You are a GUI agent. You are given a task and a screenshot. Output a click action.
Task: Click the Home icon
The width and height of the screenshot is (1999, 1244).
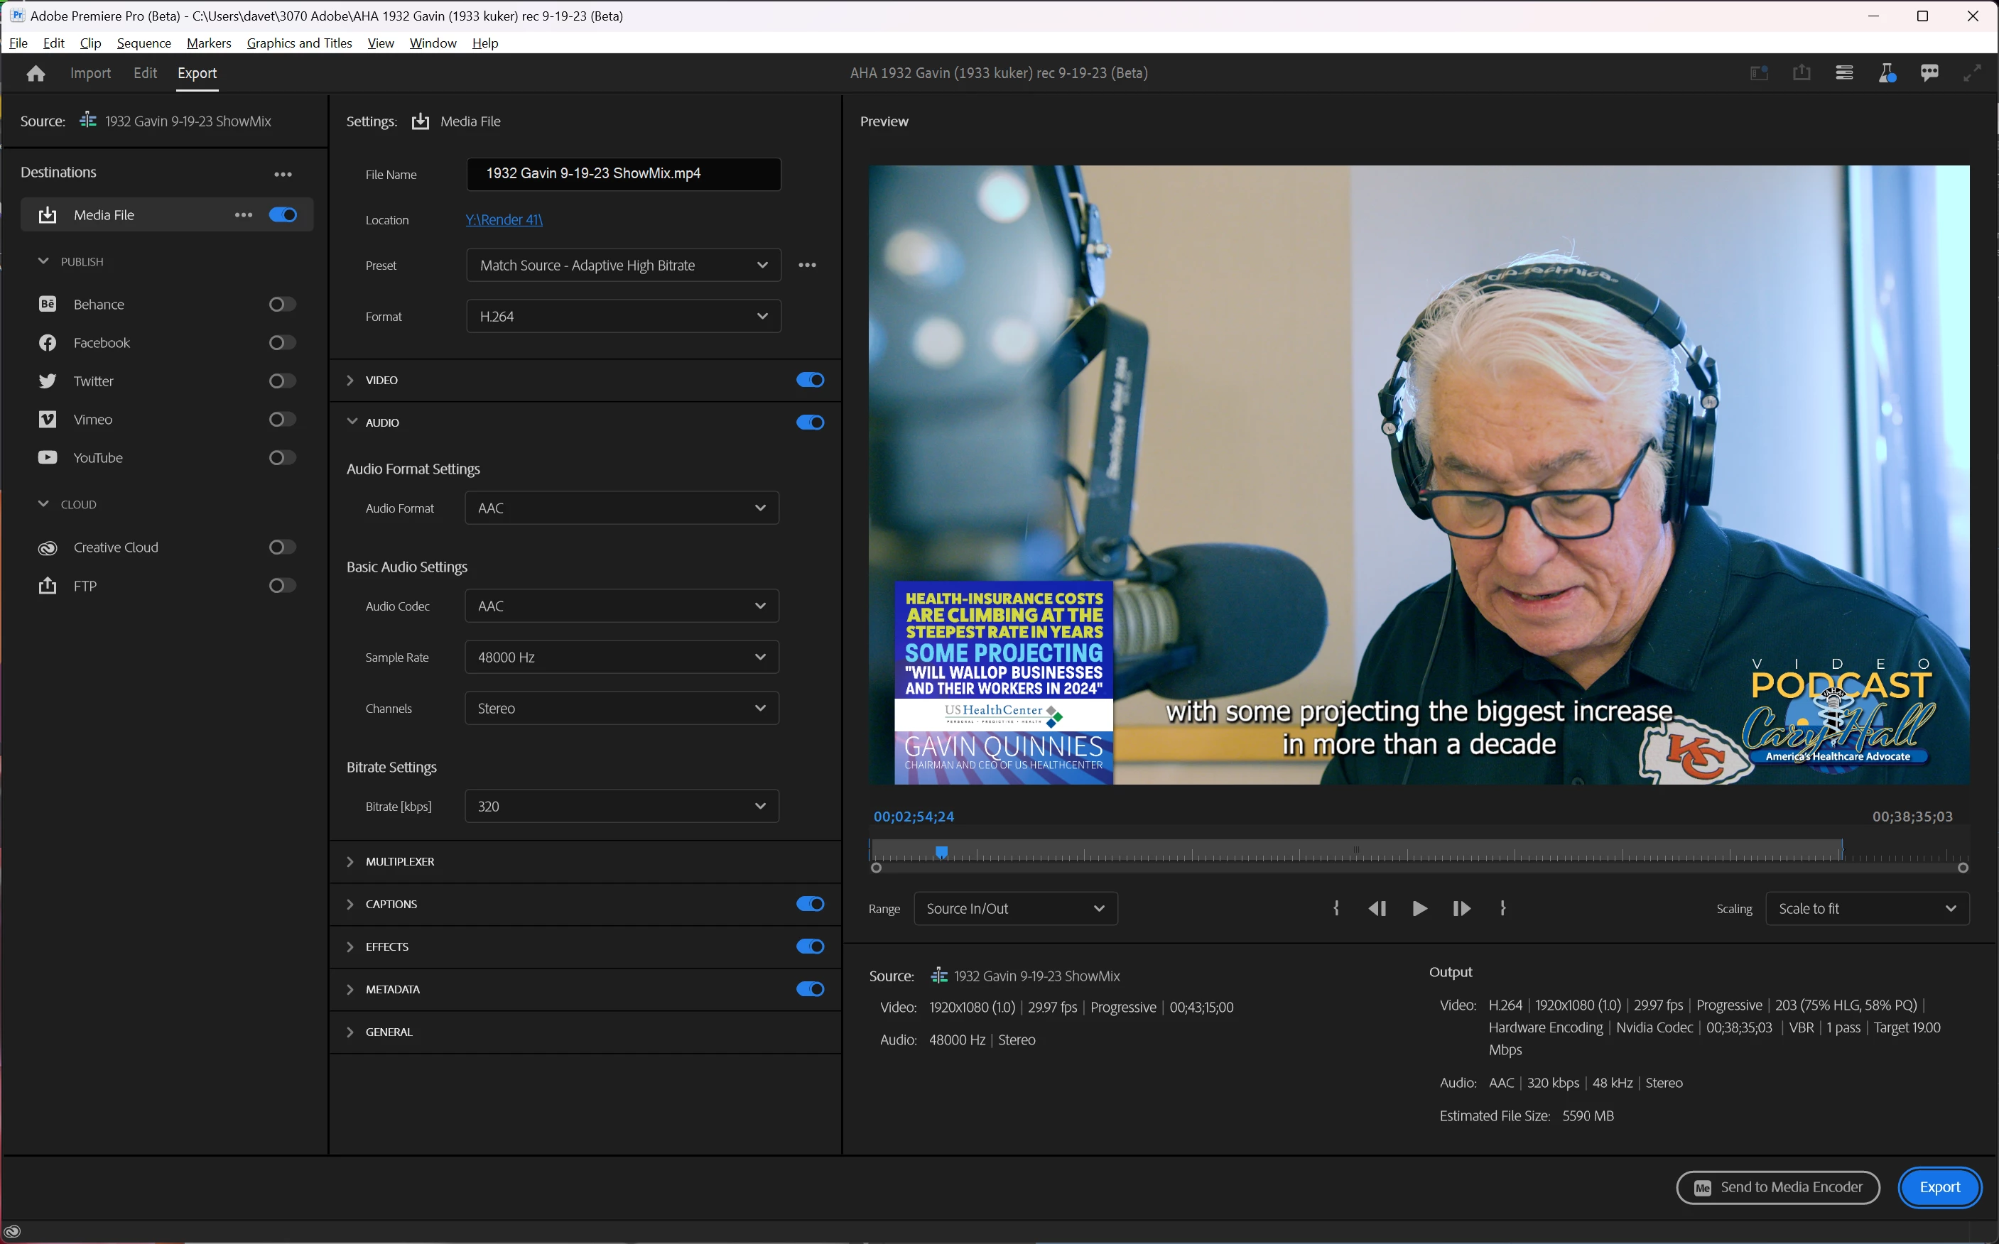36,73
